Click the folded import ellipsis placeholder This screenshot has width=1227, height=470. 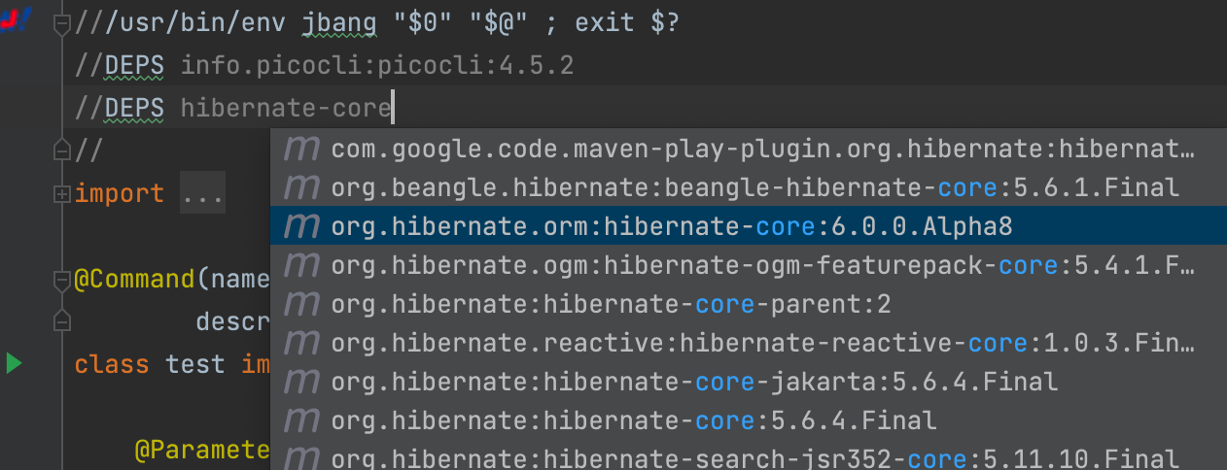coord(203,193)
